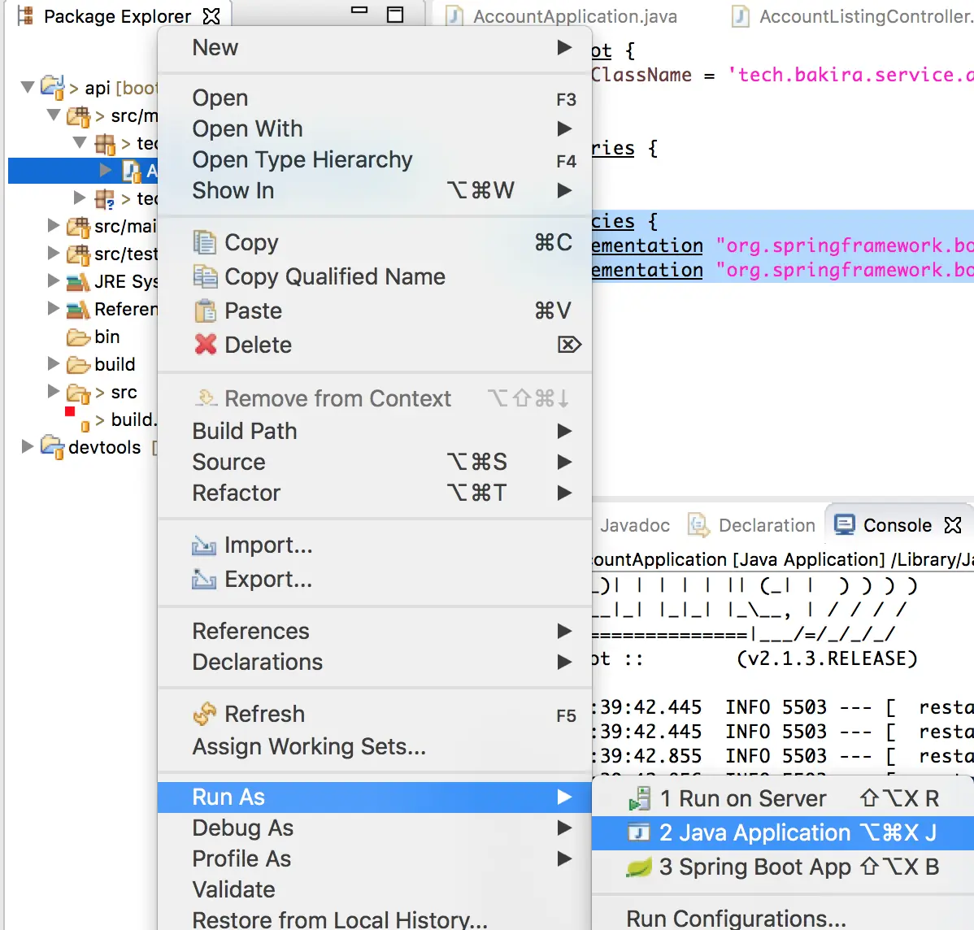Expand the build folder in Package Explorer
974x930 pixels.
[54, 364]
